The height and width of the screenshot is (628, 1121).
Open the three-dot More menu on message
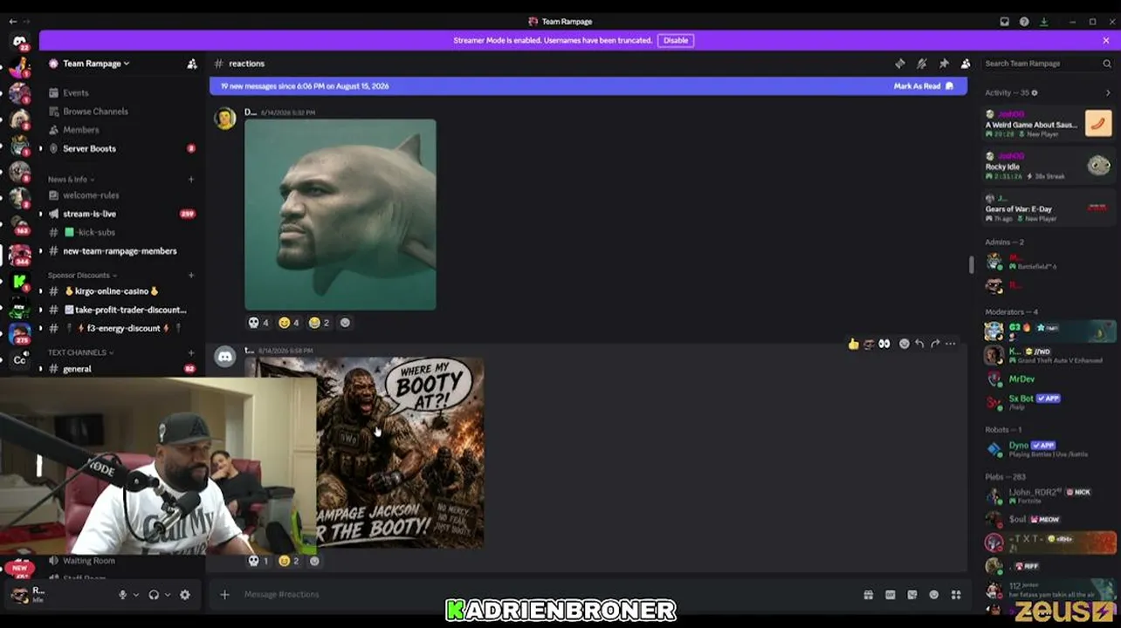click(951, 344)
